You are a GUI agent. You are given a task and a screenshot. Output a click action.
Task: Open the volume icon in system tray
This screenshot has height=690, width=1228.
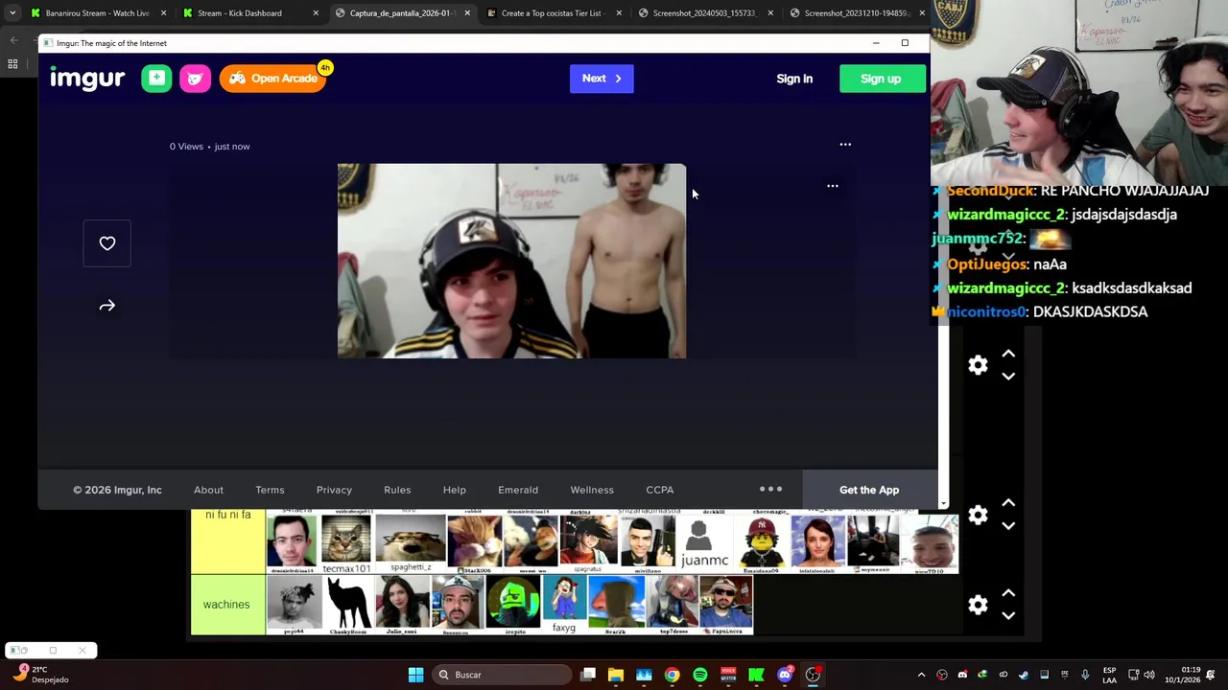[1149, 675]
